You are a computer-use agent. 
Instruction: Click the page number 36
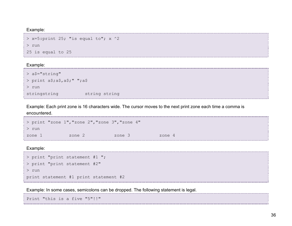[273, 215]
